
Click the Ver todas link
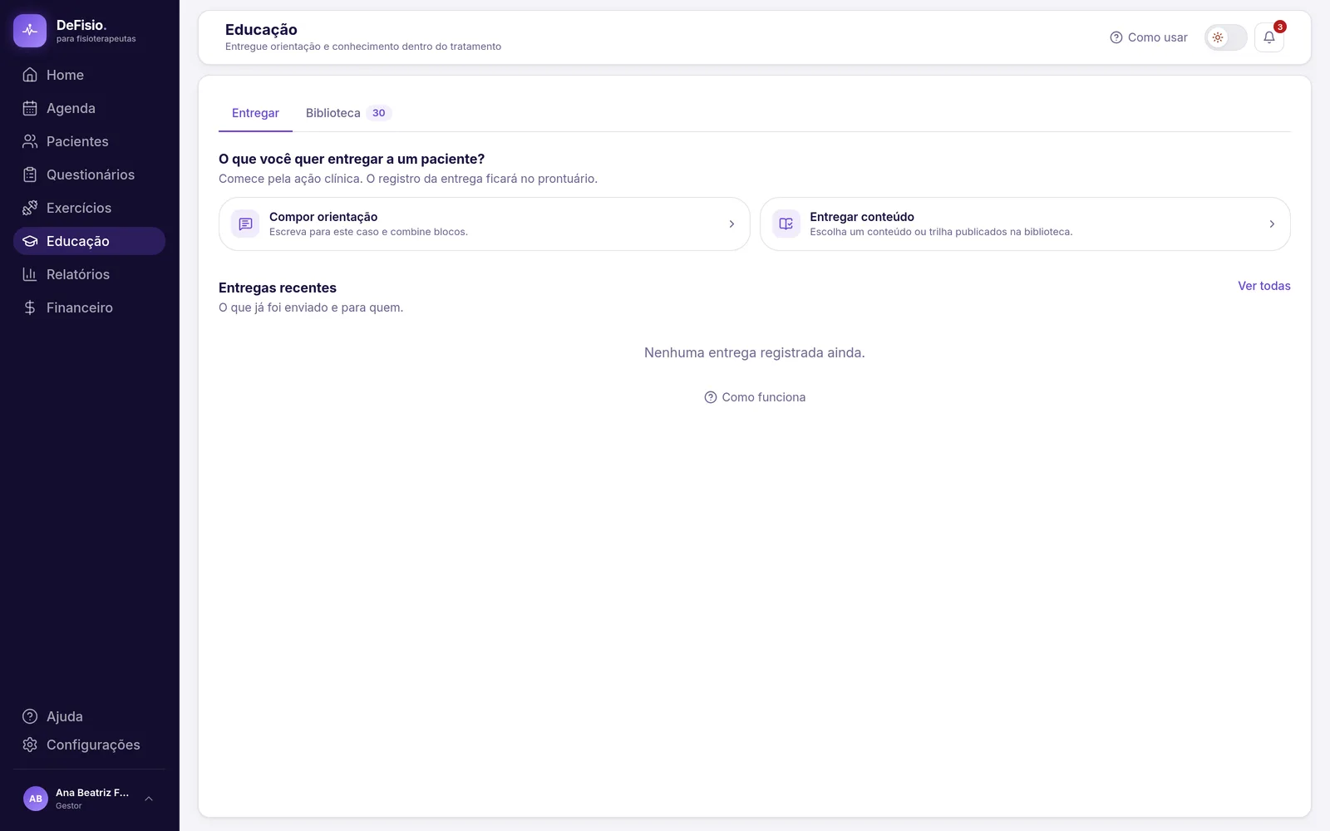click(x=1263, y=286)
